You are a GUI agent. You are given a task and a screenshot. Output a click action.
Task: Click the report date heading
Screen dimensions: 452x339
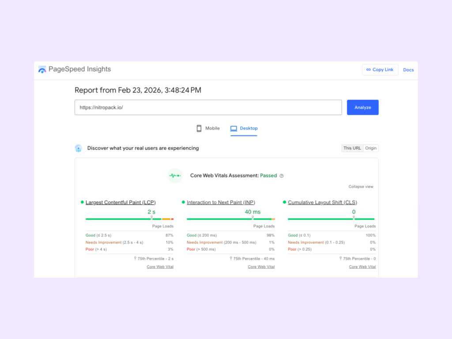click(x=138, y=90)
